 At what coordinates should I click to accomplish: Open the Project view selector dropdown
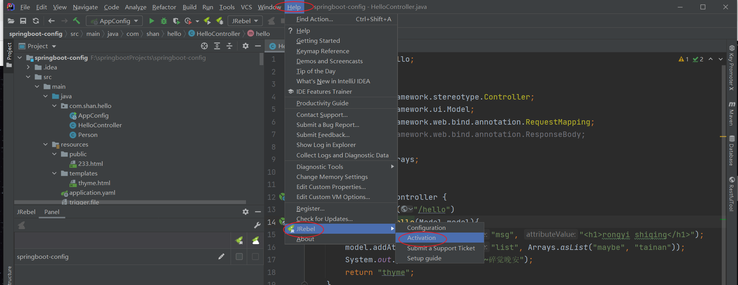point(54,46)
